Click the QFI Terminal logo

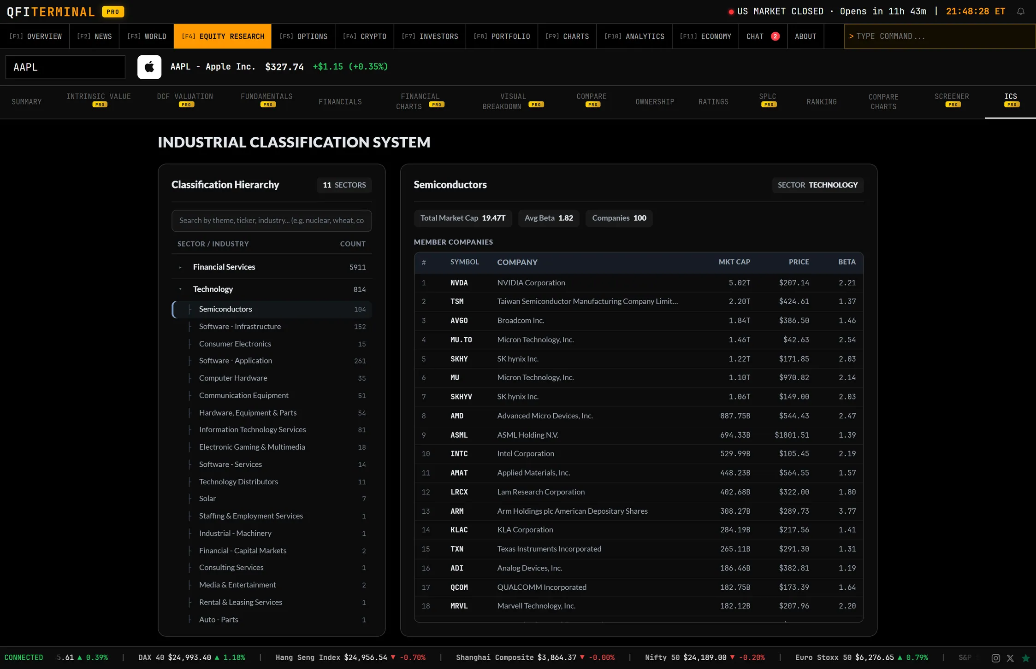pyautogui.click(x=51, y=12)
